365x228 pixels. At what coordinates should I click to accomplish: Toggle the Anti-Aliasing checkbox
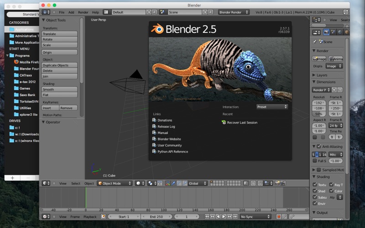pyautogui.click(x=319, y=146)
